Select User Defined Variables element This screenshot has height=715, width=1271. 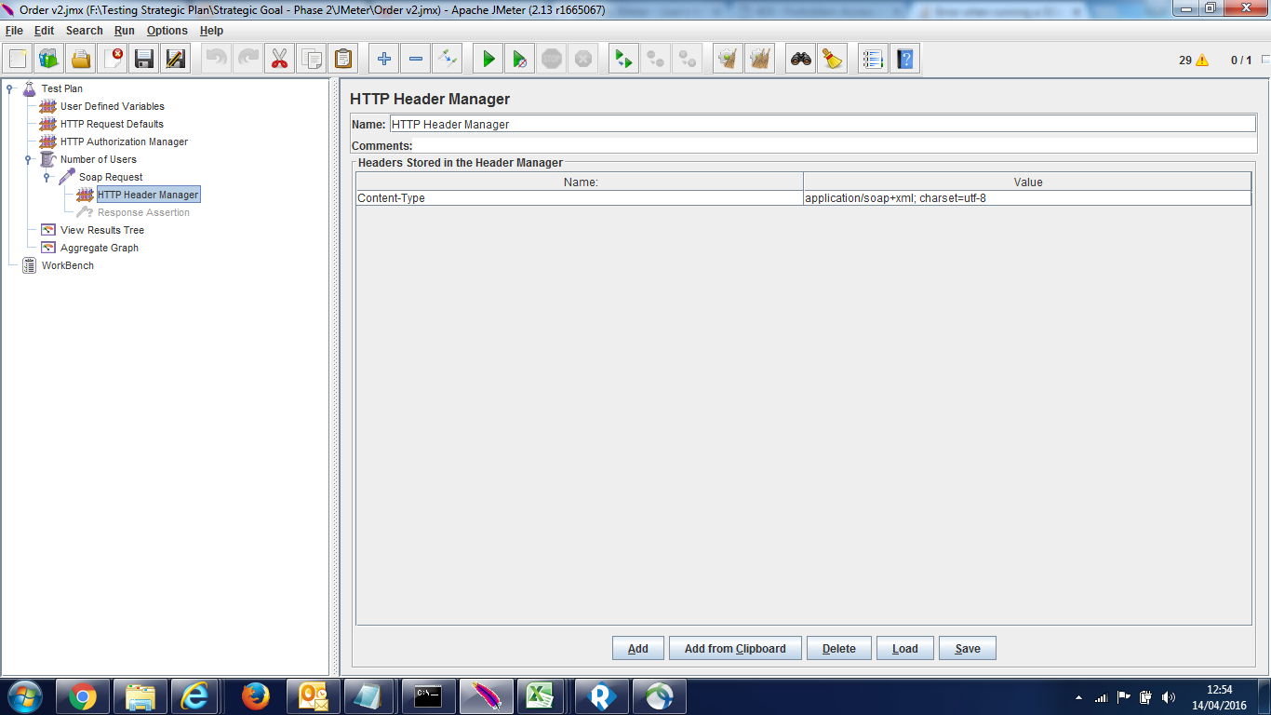pyautogui.click(x=112, y=106)
